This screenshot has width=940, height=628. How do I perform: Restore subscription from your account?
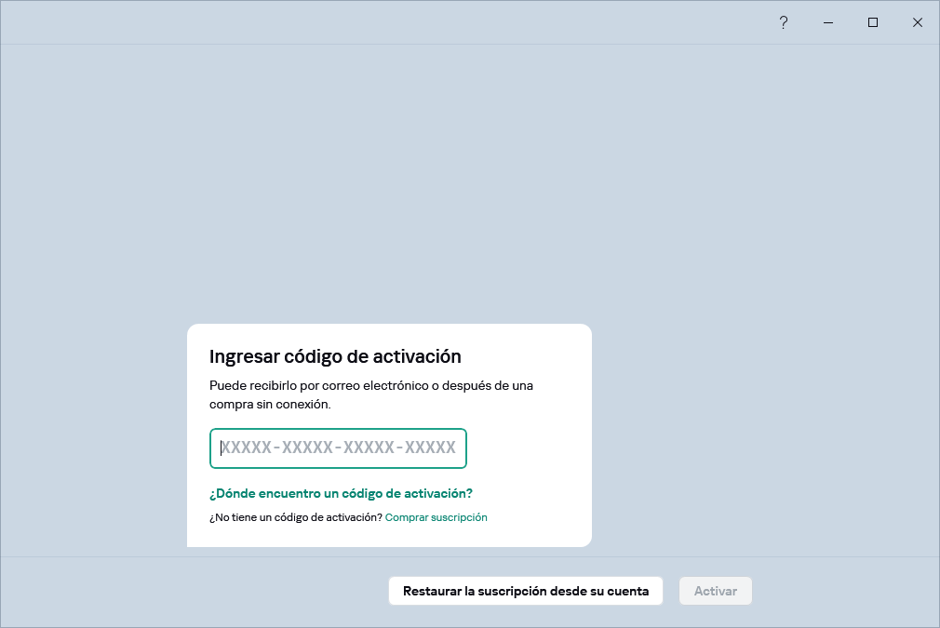point(525,590)
